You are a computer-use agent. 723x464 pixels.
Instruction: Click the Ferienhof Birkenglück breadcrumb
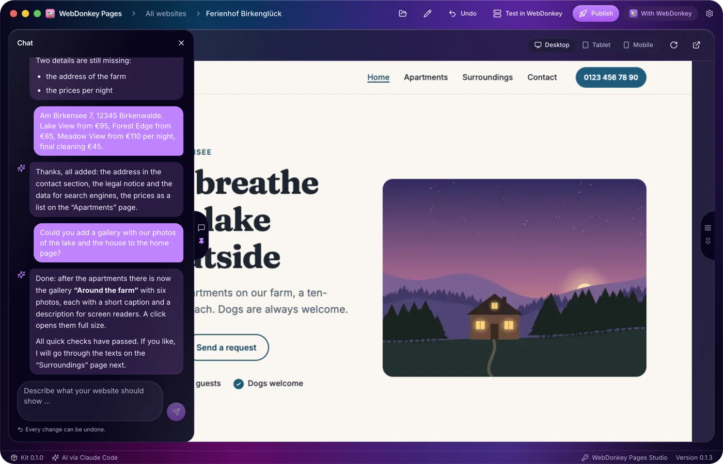coord(244,13)
